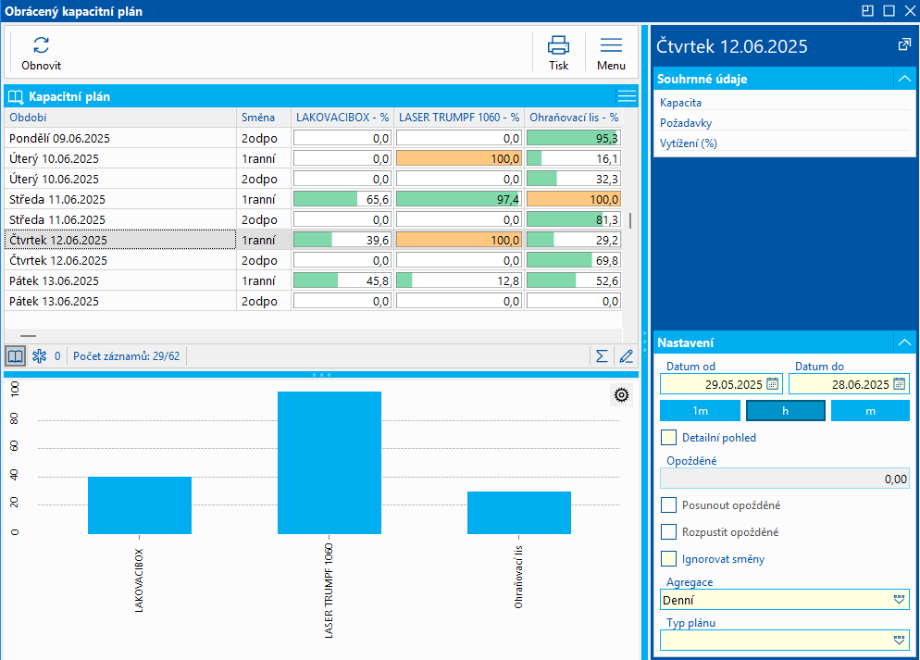This screenshot has width=920, height=660.
Task: Click the pencil edit icon
Action: coord(626,356)
